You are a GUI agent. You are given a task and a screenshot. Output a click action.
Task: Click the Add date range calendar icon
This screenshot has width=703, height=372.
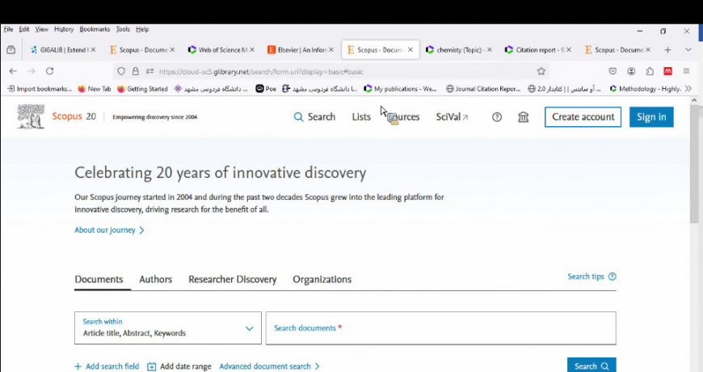[x=152, y=366]
